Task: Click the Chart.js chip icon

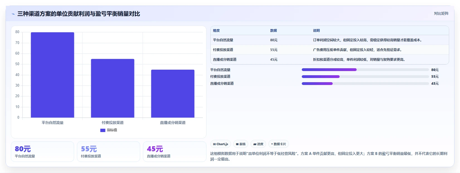Action: coord(214,144)
